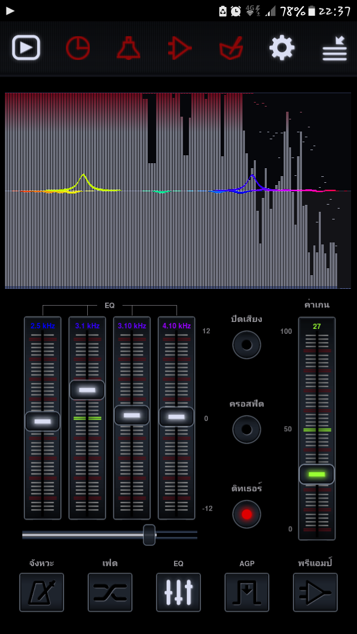The height and width of the screenshot is (634, 357).
Task: Open settings gear icon
Action: point(282,48)
